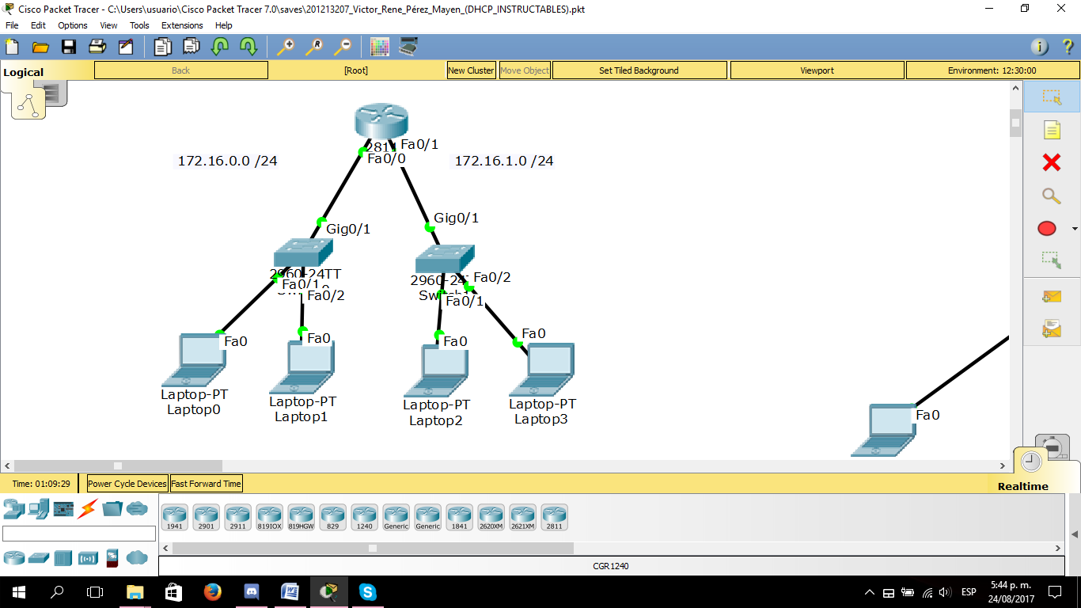Open the Options menu
1081x608 pixels.
73,25
